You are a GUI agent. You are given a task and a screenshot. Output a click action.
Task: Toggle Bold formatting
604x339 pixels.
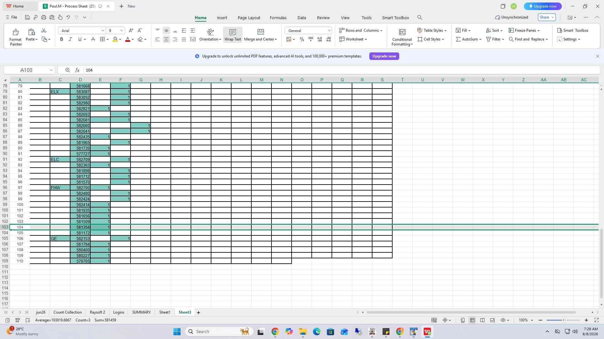62,39
